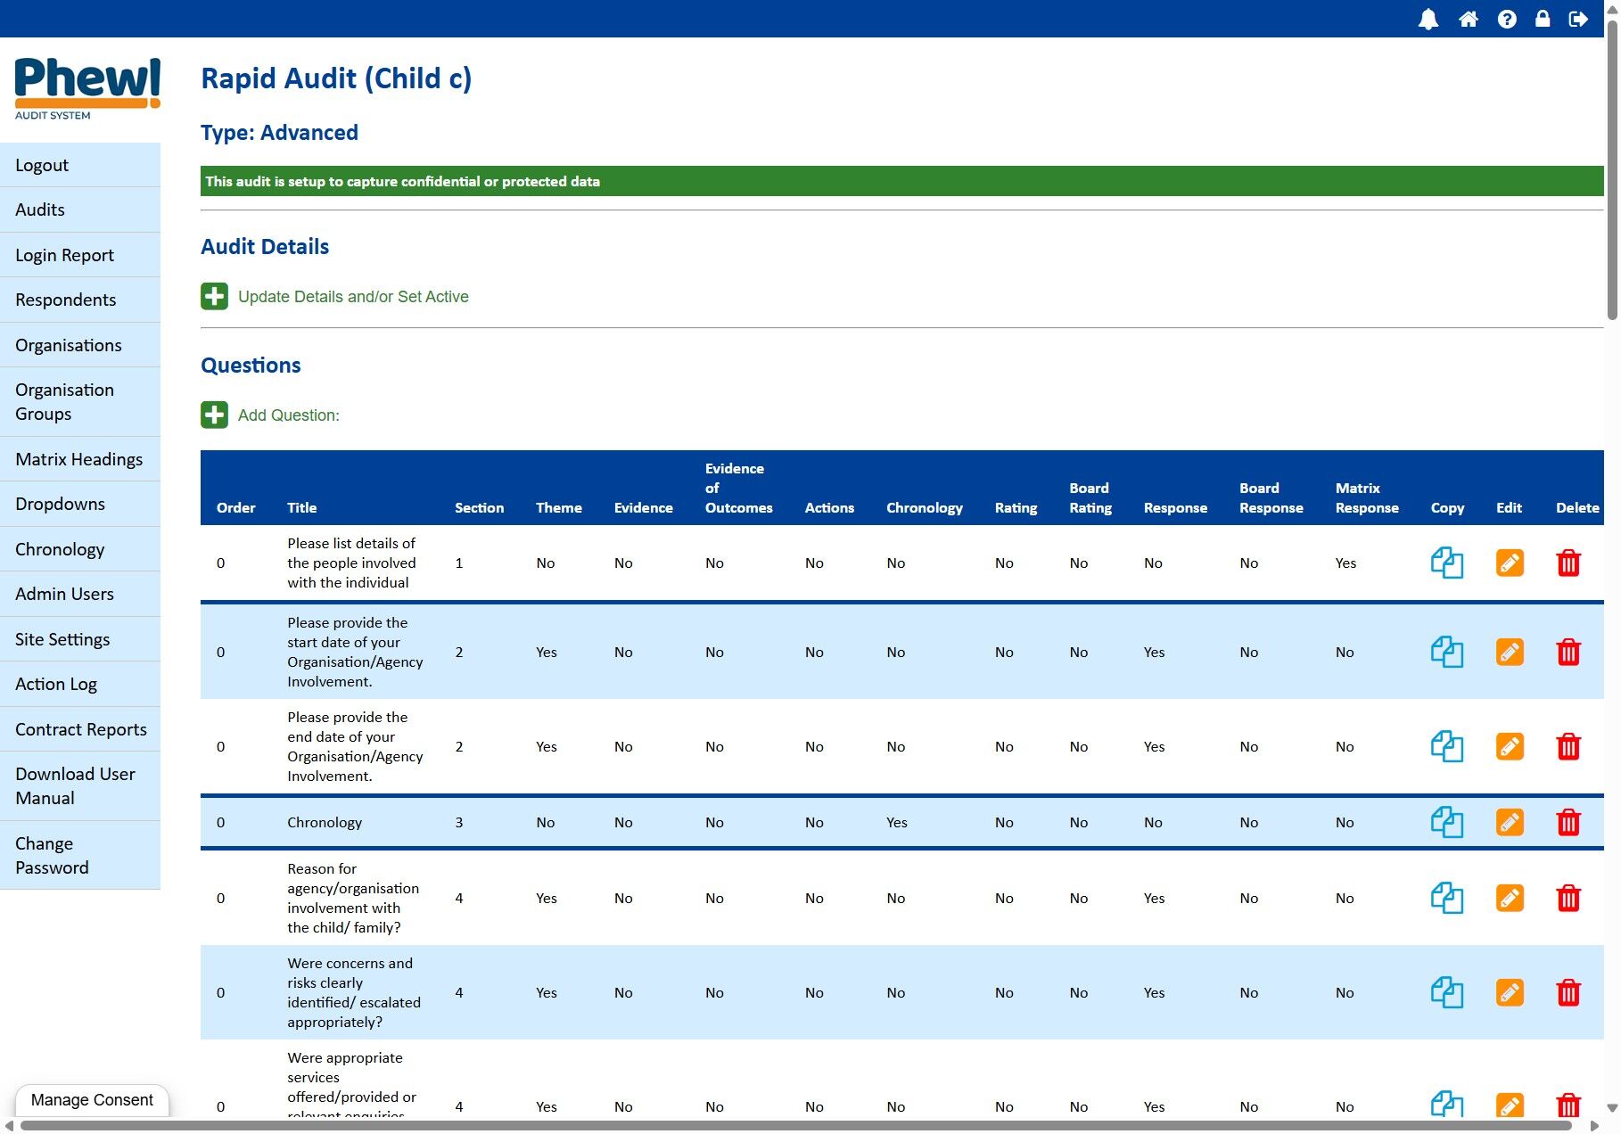The width and height of the screenshot is (1621, 1134).
Task: Open the Dropdowns sidebar item
Action: (60, 504)
